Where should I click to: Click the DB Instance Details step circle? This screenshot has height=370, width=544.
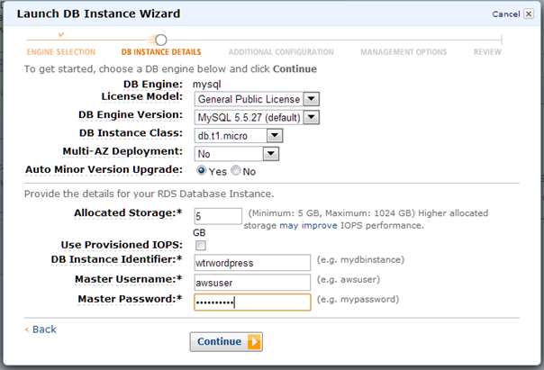point(161,40)
